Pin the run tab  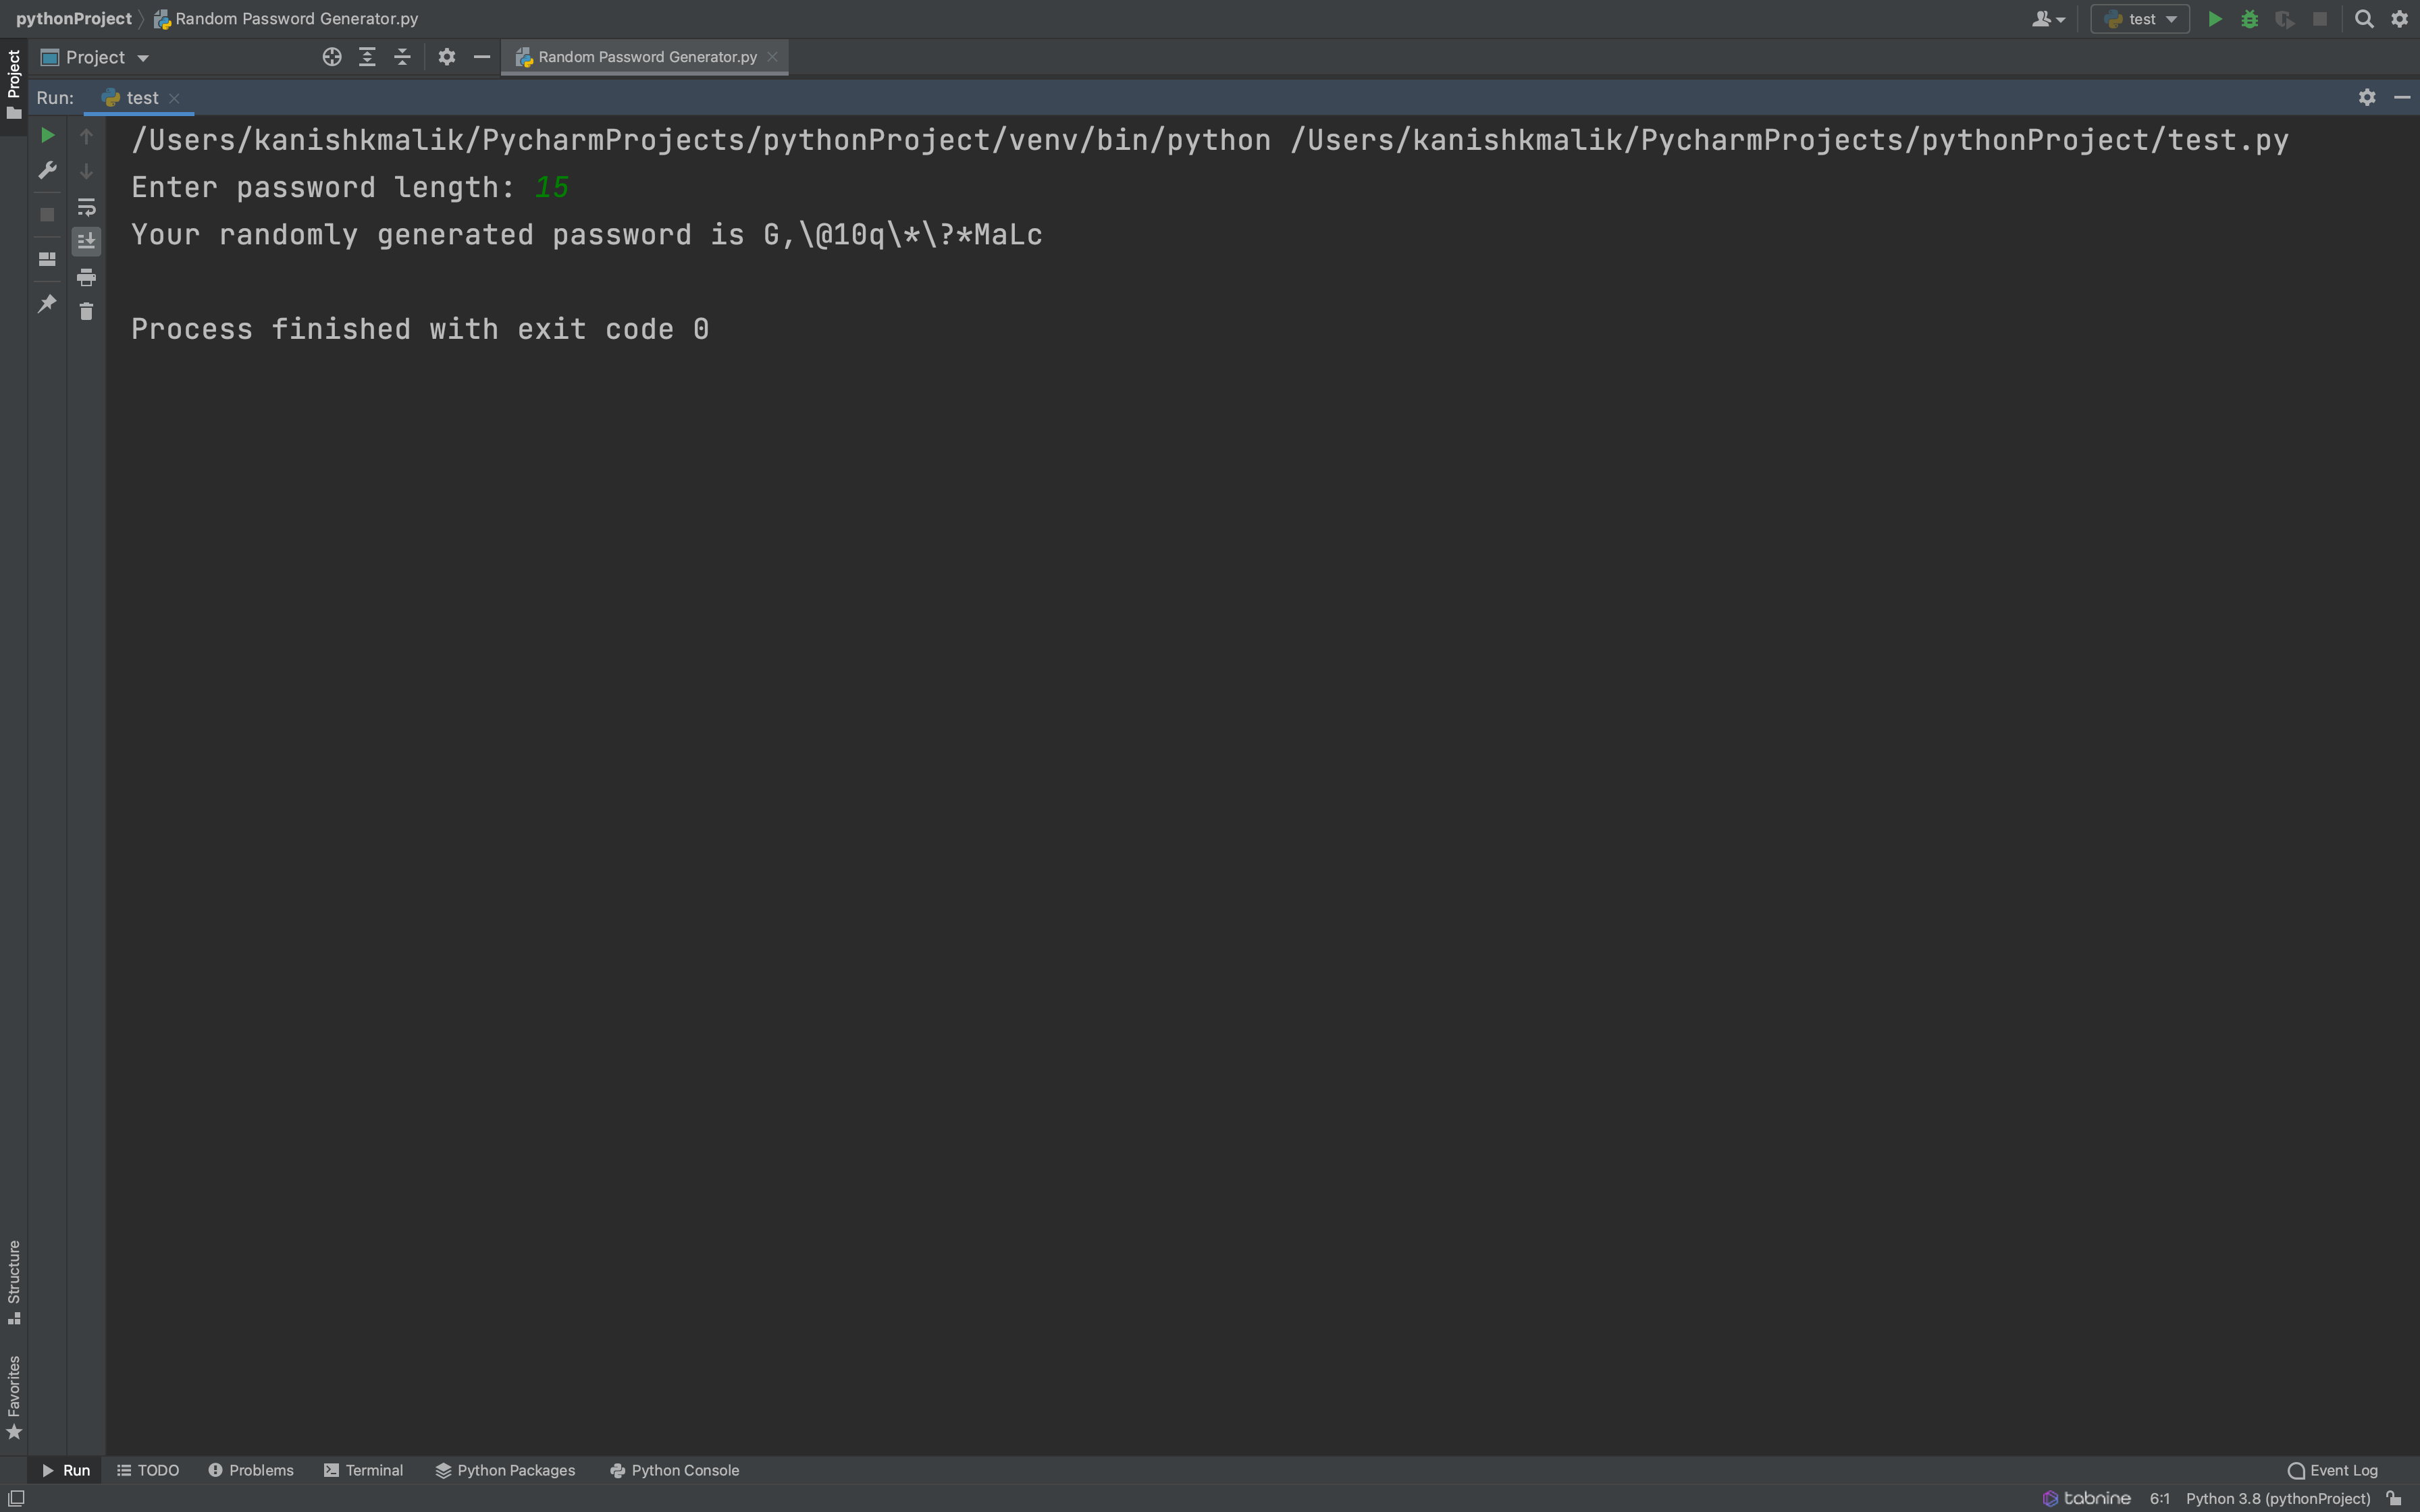coord(47,303)
